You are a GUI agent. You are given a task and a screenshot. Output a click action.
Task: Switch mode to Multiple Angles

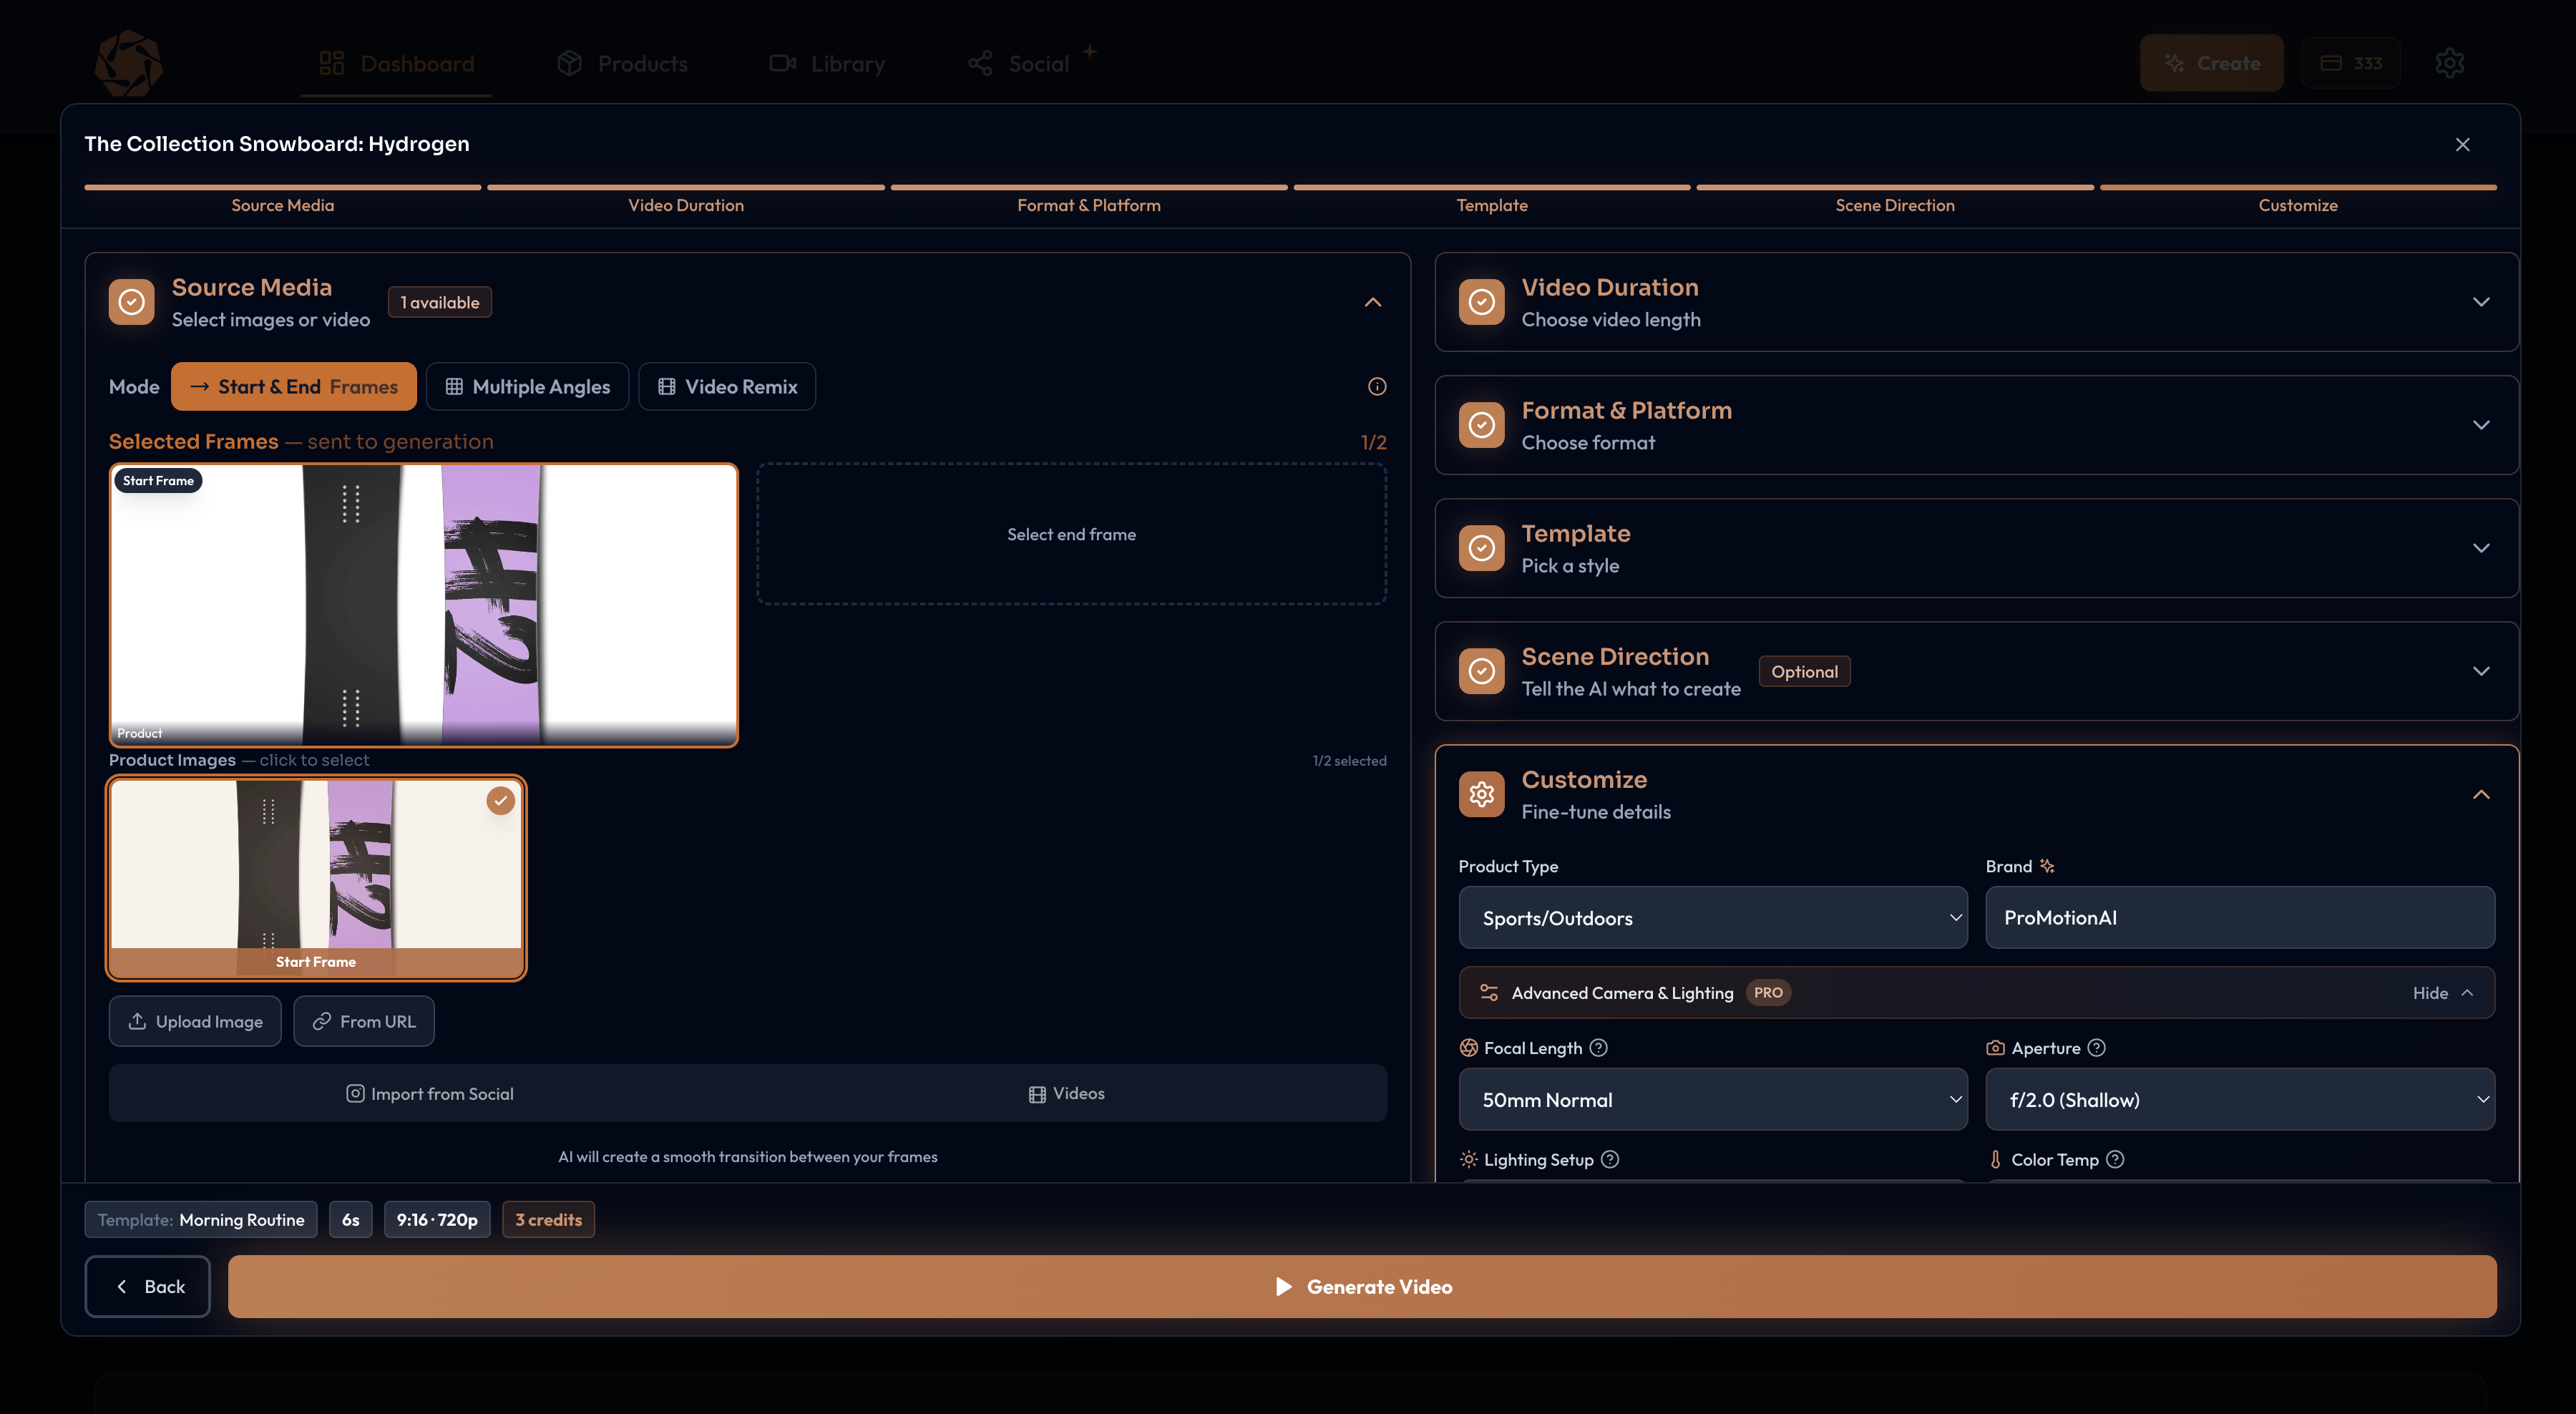click(x=527, y=386)
